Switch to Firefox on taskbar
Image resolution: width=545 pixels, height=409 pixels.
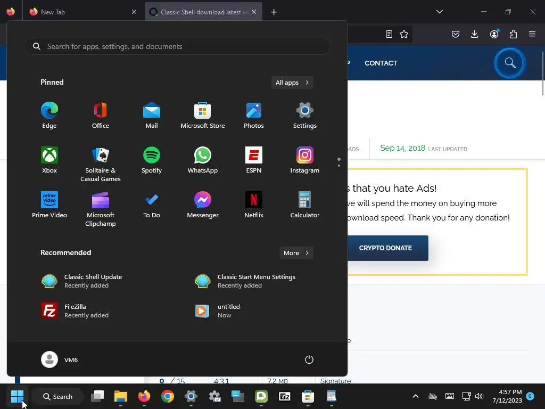(x=144, y=396)
